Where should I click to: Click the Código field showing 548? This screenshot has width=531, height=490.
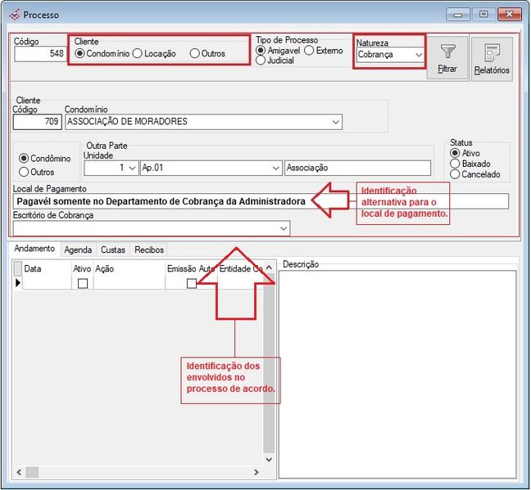click(x=39, y=55)
